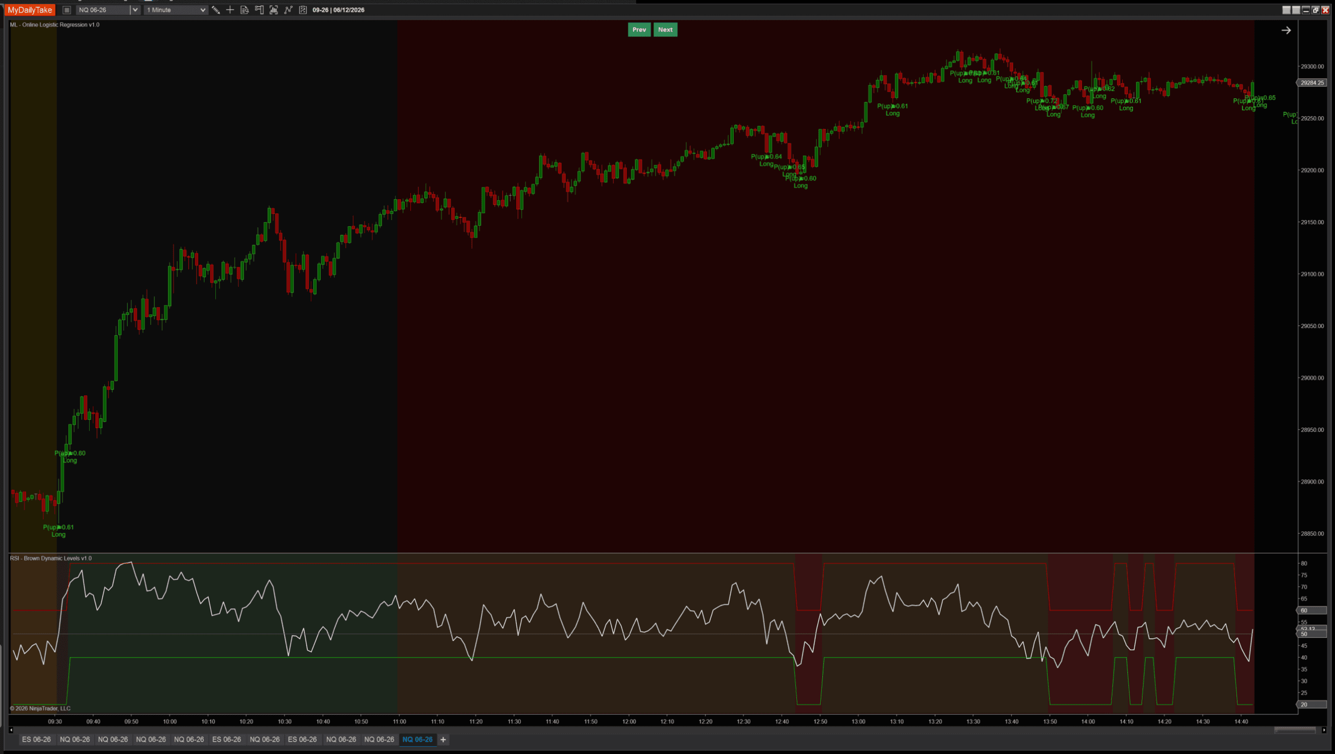Screen dimensions: 1335x754
Task: Open the Data Series bars icon
Action: pos(274,10)
